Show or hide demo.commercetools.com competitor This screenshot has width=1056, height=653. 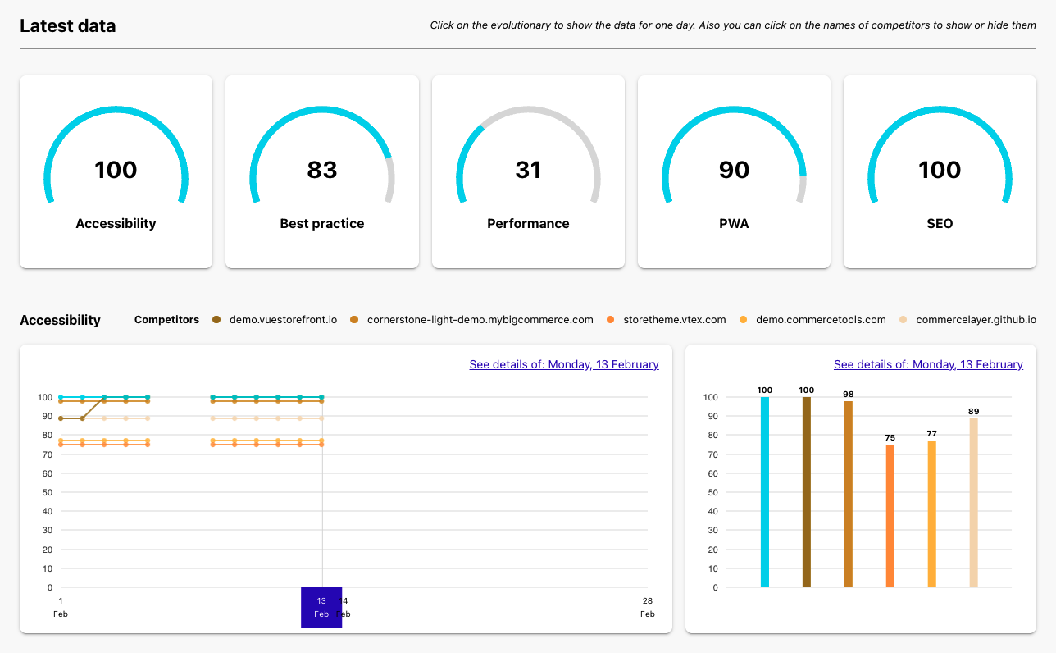[x=812, y=320]
